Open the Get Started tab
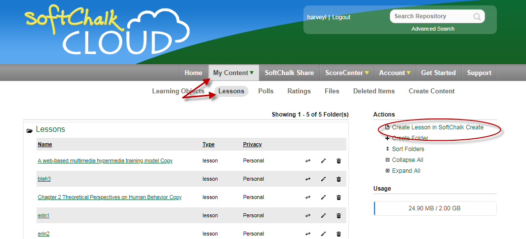This screenshot has width=526, height=239. (438, 73)
